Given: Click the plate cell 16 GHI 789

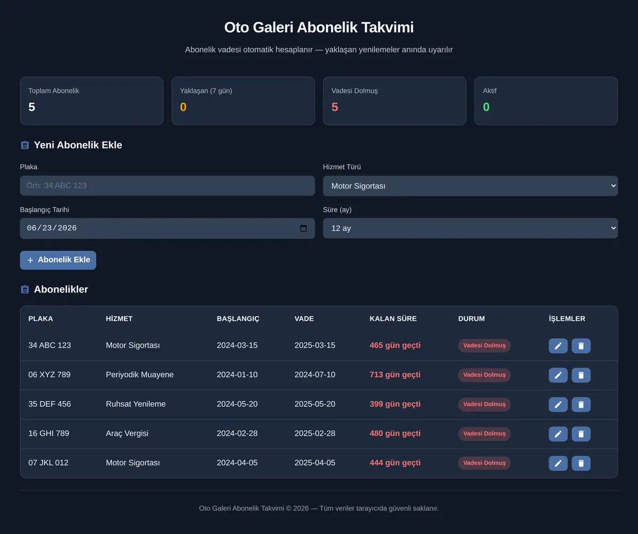Looking at the screenshot, I should (49, 433).
